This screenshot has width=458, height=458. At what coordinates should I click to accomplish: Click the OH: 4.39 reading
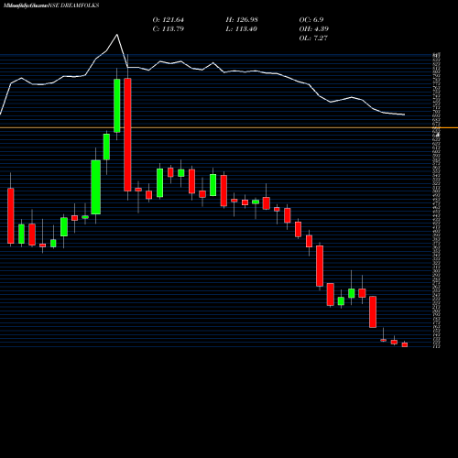tap(314, 28)
